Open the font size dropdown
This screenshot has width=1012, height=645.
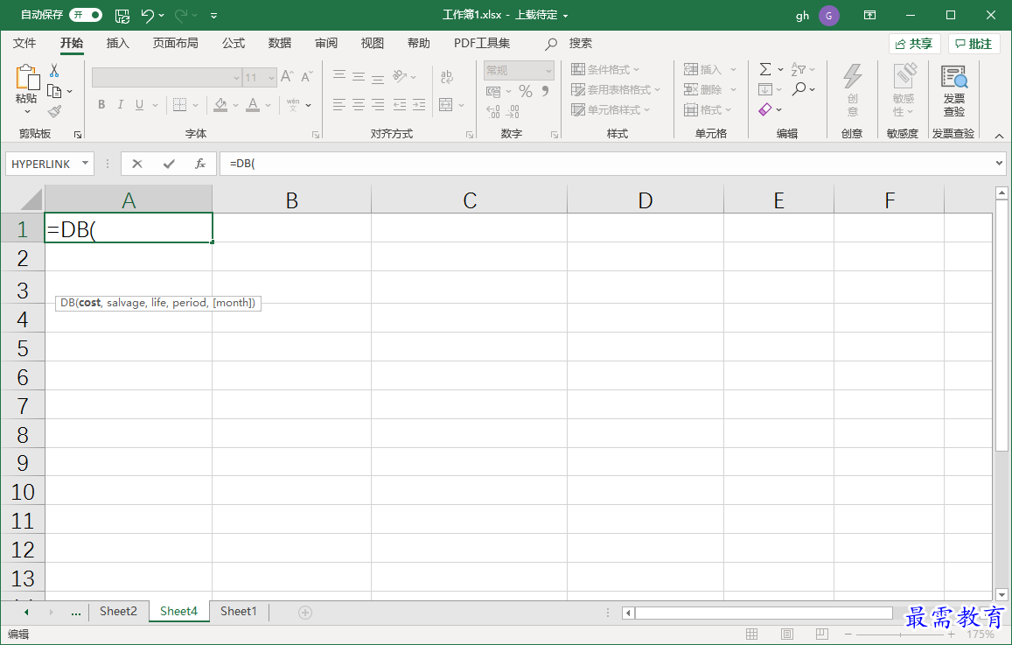[272, 78]
